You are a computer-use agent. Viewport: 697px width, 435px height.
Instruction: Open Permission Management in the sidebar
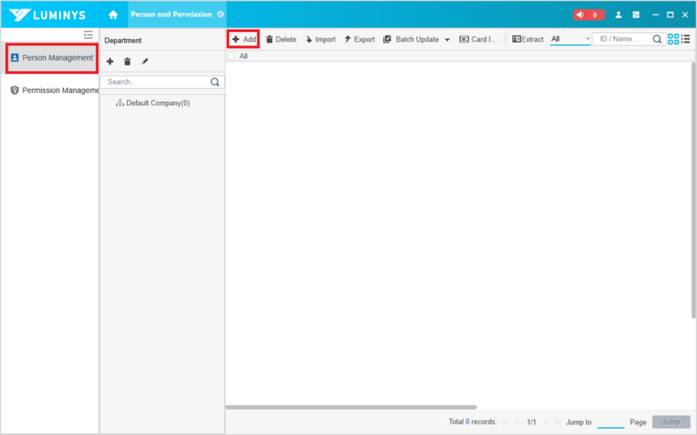click(54, 90)
